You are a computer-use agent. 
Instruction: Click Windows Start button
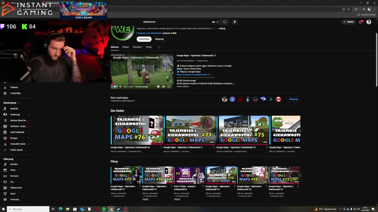coord(3,209)
